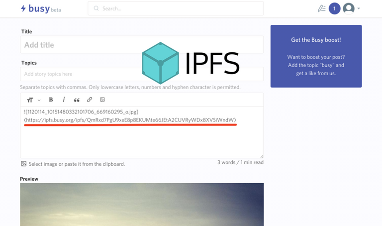Screen dimensions: 382x226
Task: Toggle italic formatting in the editor toolbar
Action: coord(64,100)
